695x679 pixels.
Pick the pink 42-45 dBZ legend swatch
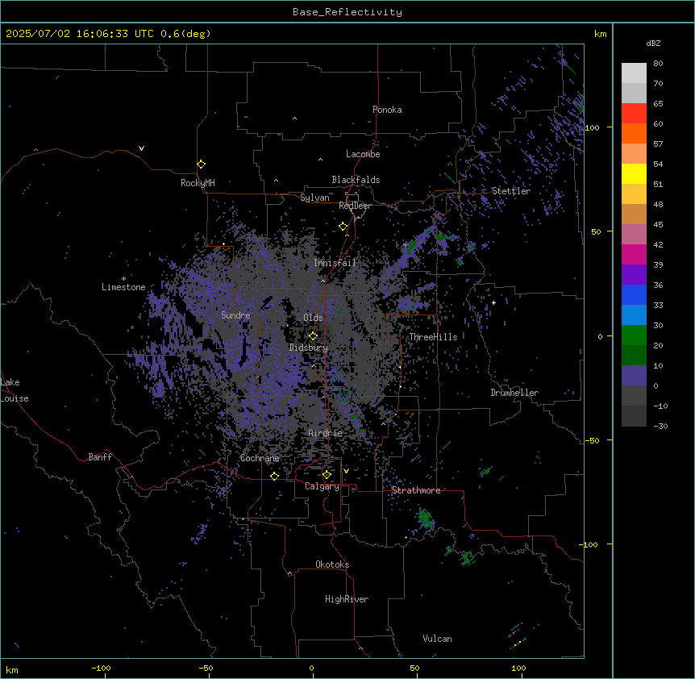click(x=634, y=235)
